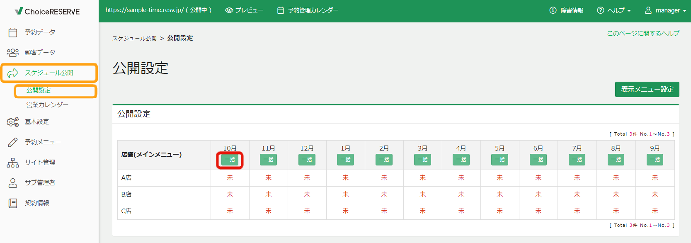Click 一括 button under 1月
This screenshot has width=691, height=243.
click(x=346, y=160)
